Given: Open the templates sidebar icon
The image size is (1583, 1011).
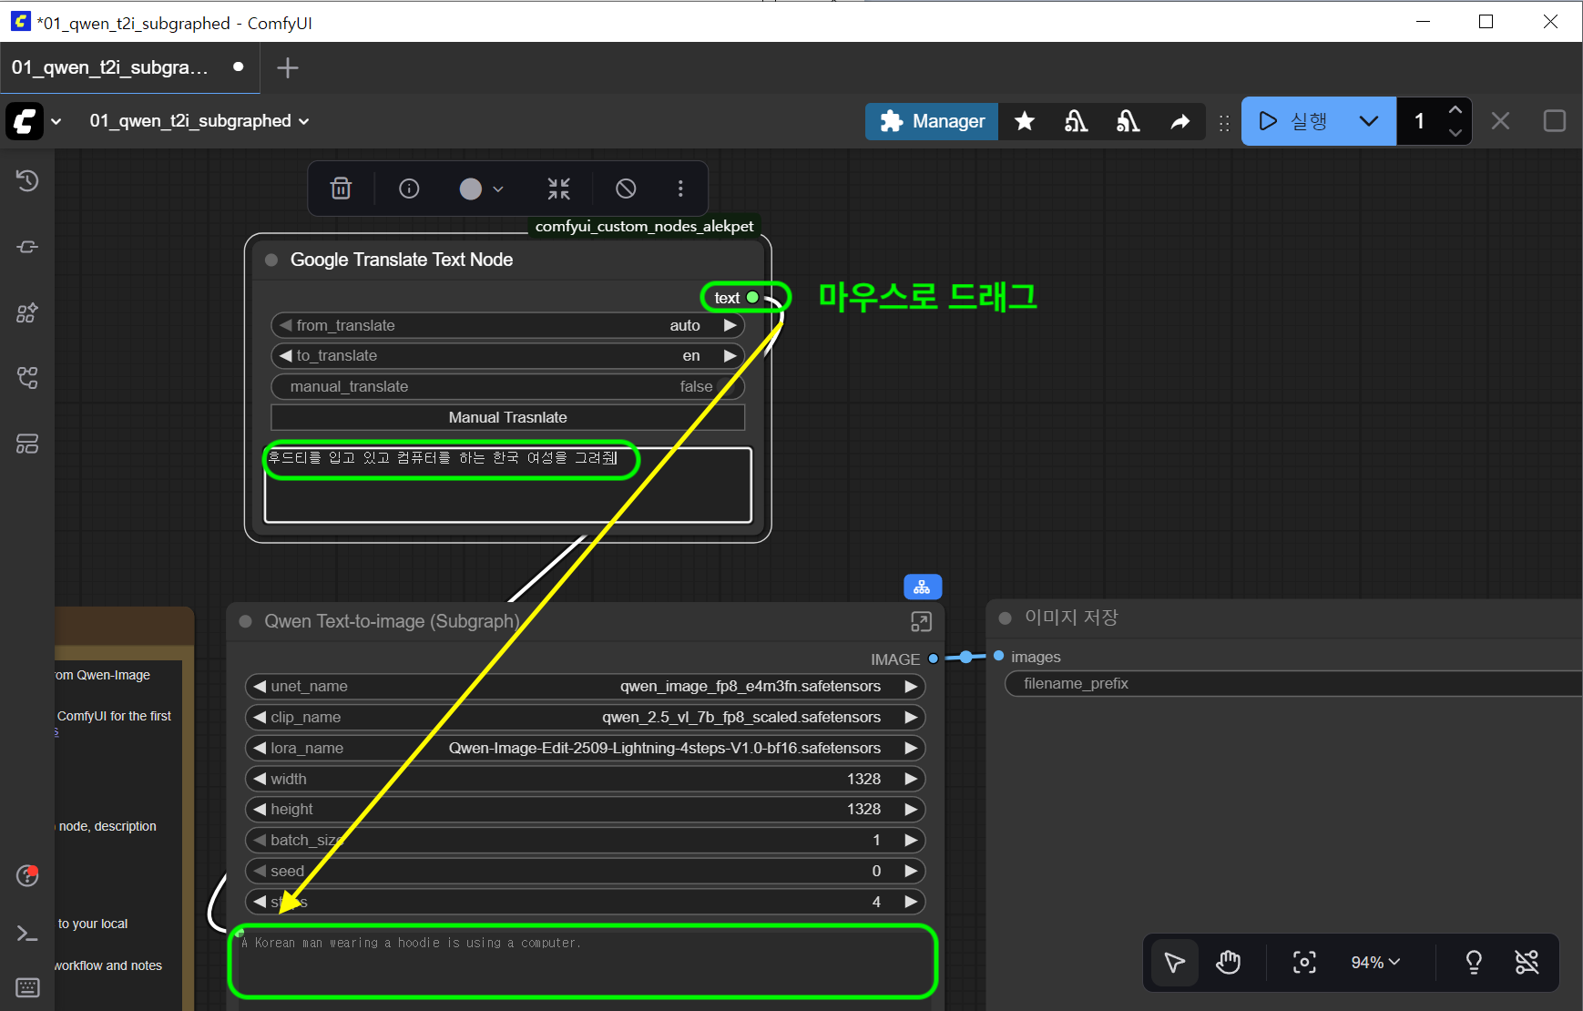Looking at the screenshot, I should [x=27, y=444].
